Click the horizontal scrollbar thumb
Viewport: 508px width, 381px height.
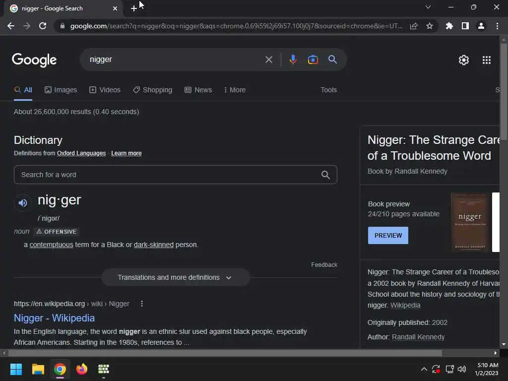(x=225, y=353)
